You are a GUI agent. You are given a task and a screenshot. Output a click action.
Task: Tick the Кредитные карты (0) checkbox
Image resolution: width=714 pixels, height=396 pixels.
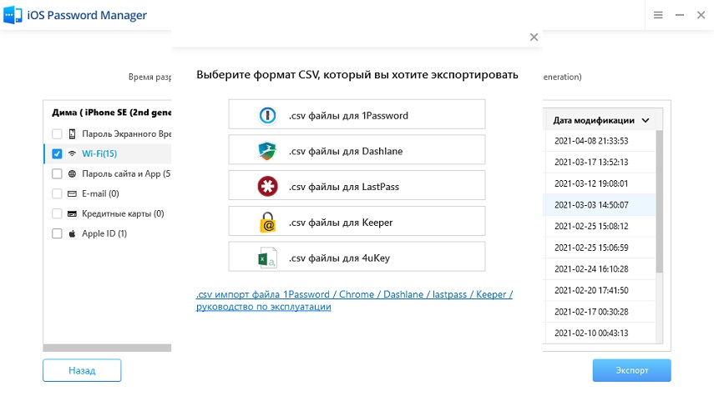point(57,213)
